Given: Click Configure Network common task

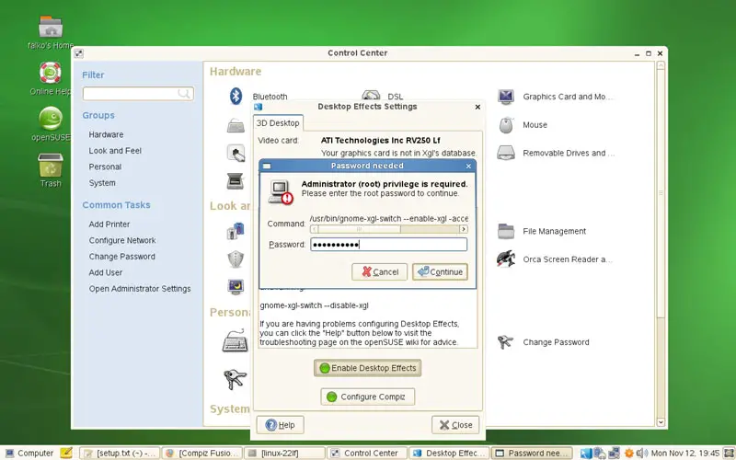Looking at the screenshot, I should click(x=122, y=240).
